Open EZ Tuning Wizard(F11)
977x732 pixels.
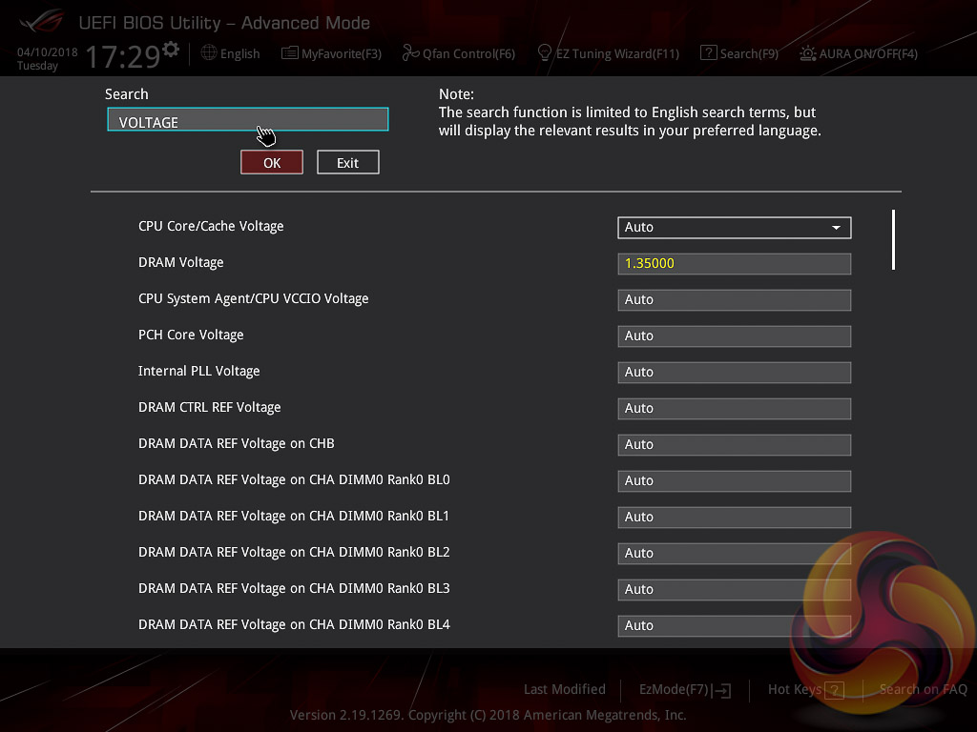617,53
